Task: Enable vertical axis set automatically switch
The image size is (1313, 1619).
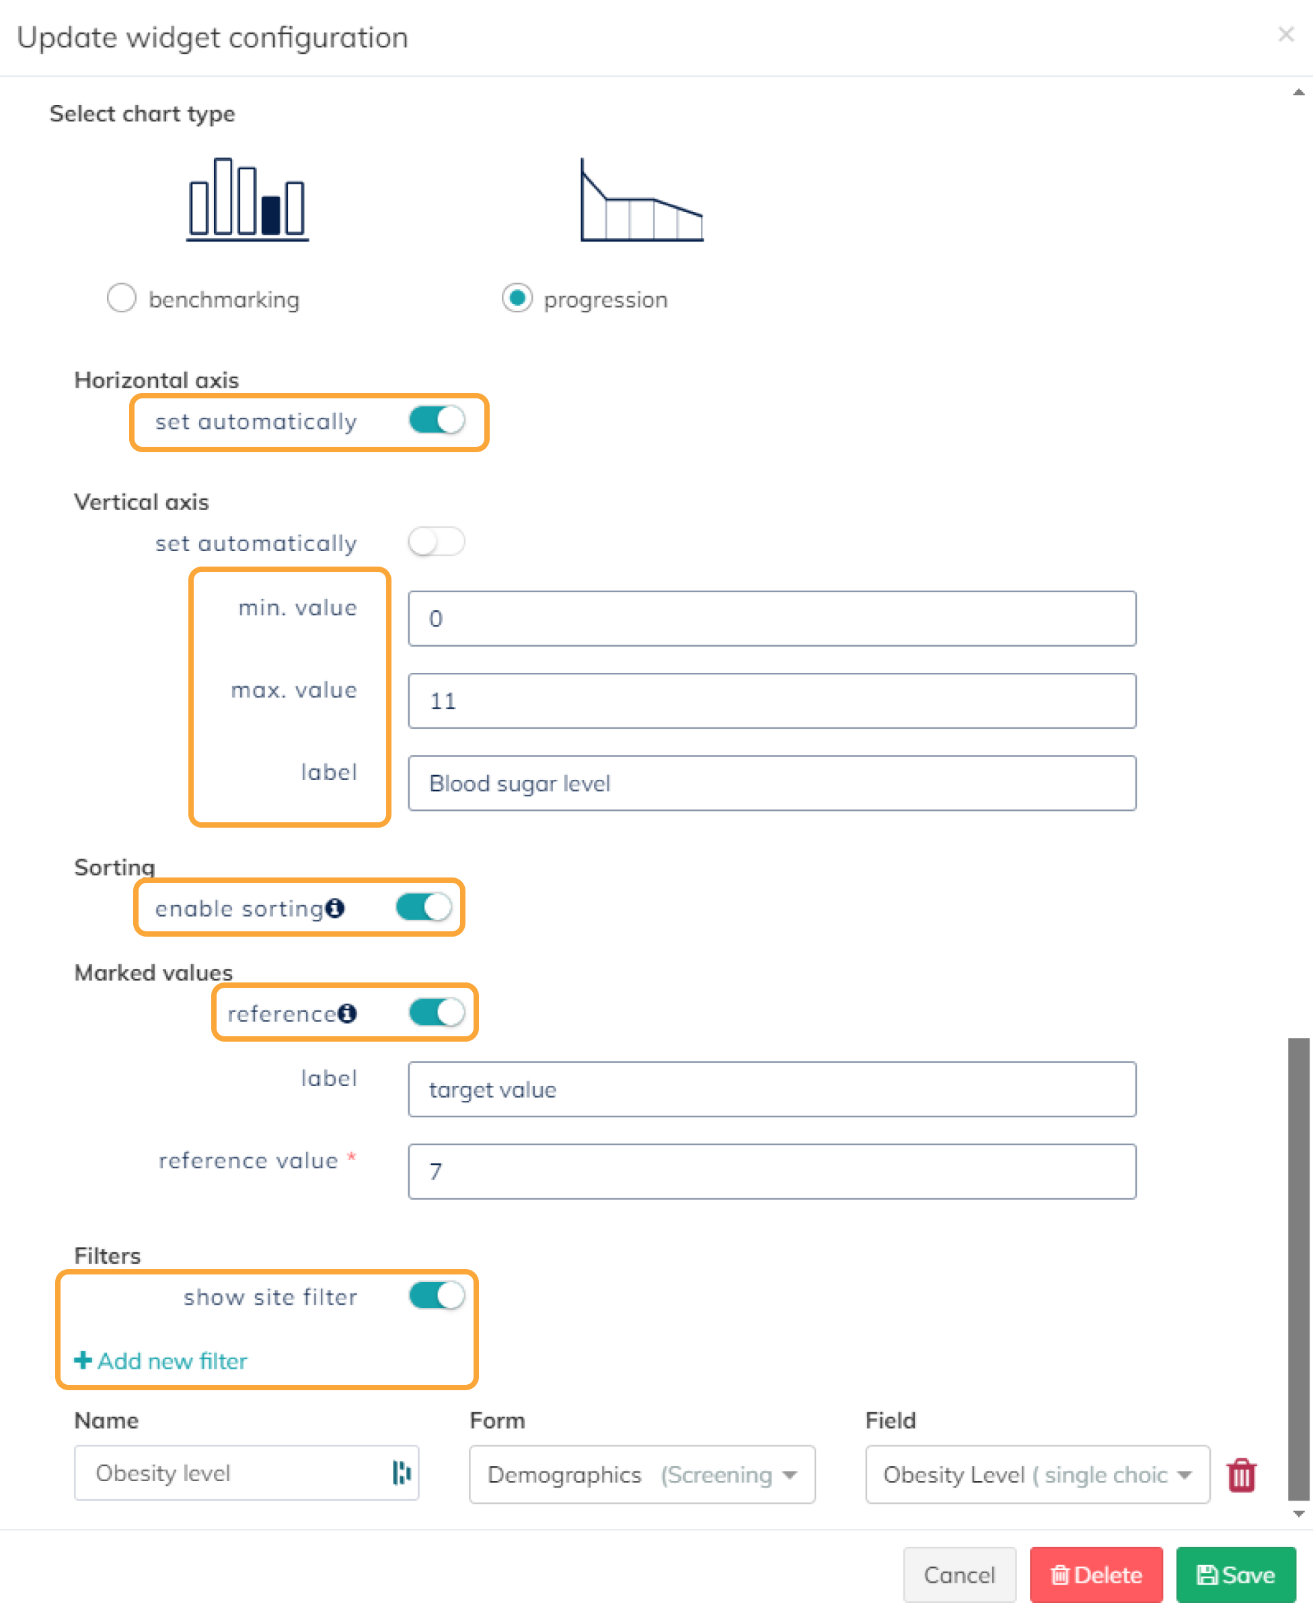Action: pos(437,542)
